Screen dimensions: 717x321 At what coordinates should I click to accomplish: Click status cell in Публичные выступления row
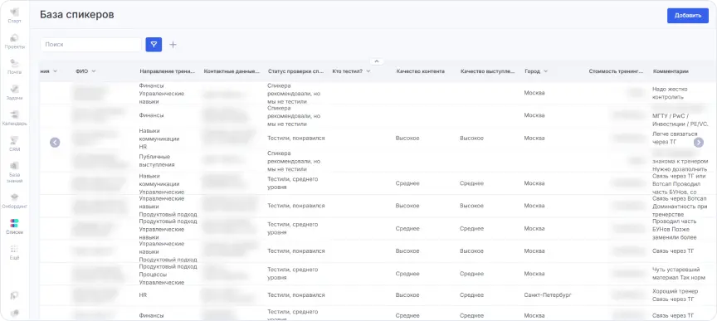pyautogui.click(x=294, y=161)
